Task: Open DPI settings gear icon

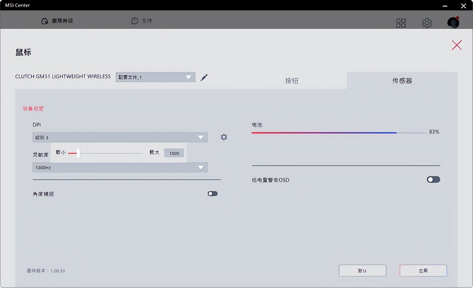Action: (x=224, y=137)
